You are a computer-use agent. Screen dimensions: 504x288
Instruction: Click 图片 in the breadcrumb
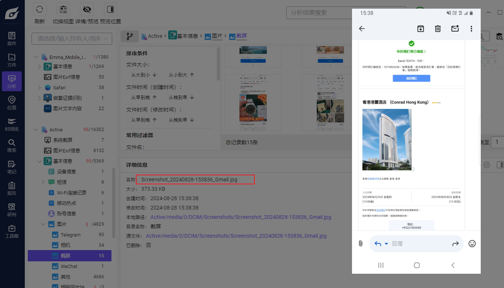(217, 36)
